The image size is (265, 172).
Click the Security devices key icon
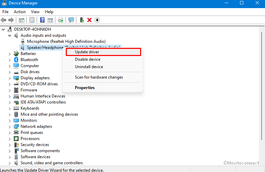(17, 145)
